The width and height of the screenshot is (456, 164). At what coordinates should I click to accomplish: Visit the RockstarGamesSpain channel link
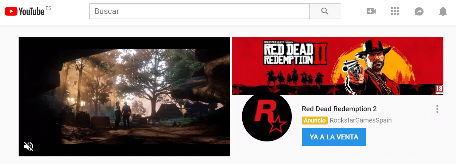(361, 121)
